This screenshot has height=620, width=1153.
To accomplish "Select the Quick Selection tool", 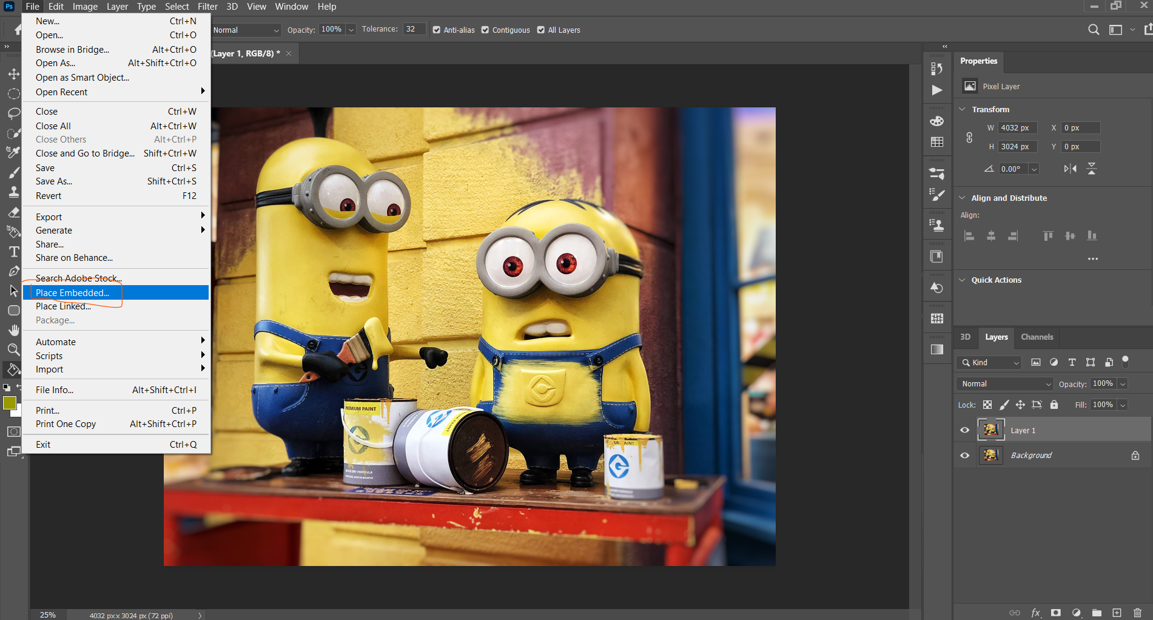I will click(13, 133).
